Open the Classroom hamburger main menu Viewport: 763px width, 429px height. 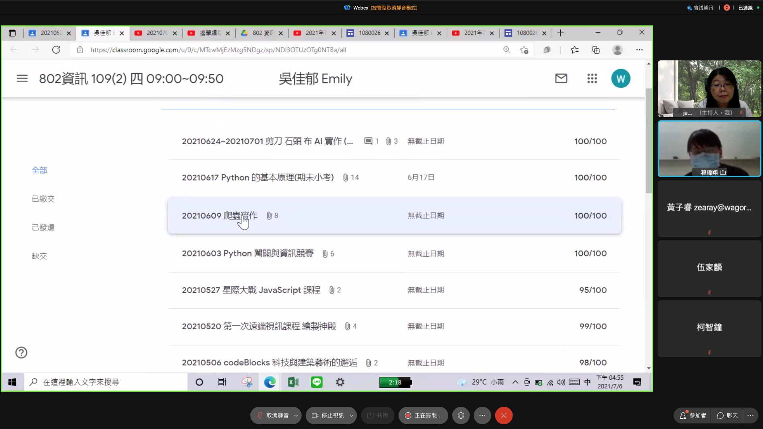pyautogui.click(x=22, y=79)
